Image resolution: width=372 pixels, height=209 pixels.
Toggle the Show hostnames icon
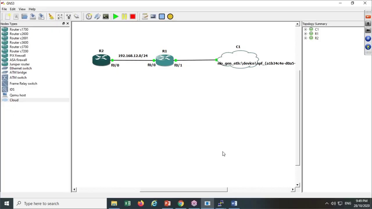[68, 17]
